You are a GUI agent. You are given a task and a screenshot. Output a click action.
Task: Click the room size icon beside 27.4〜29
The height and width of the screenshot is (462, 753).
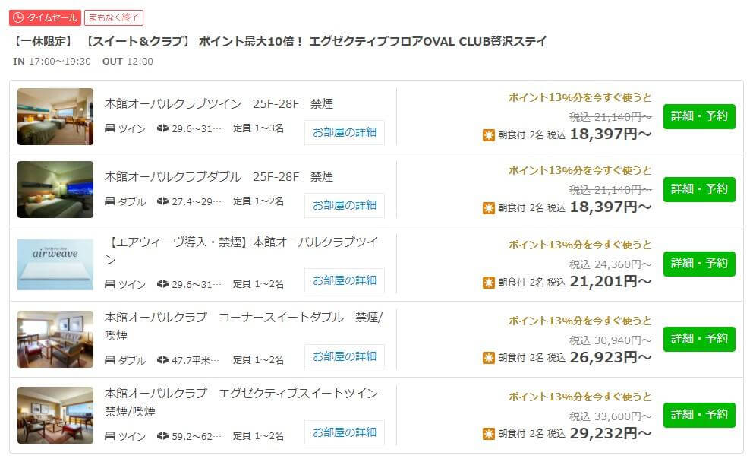[162, 201]
